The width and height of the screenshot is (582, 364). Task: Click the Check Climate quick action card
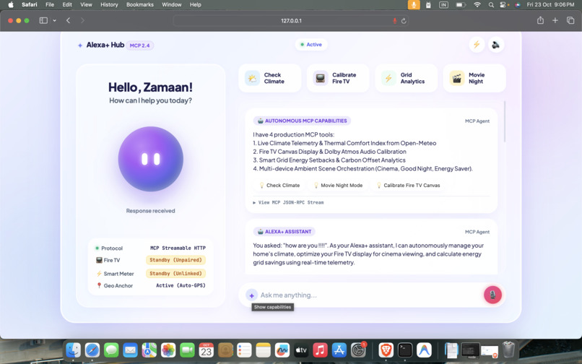coord(270,78)
